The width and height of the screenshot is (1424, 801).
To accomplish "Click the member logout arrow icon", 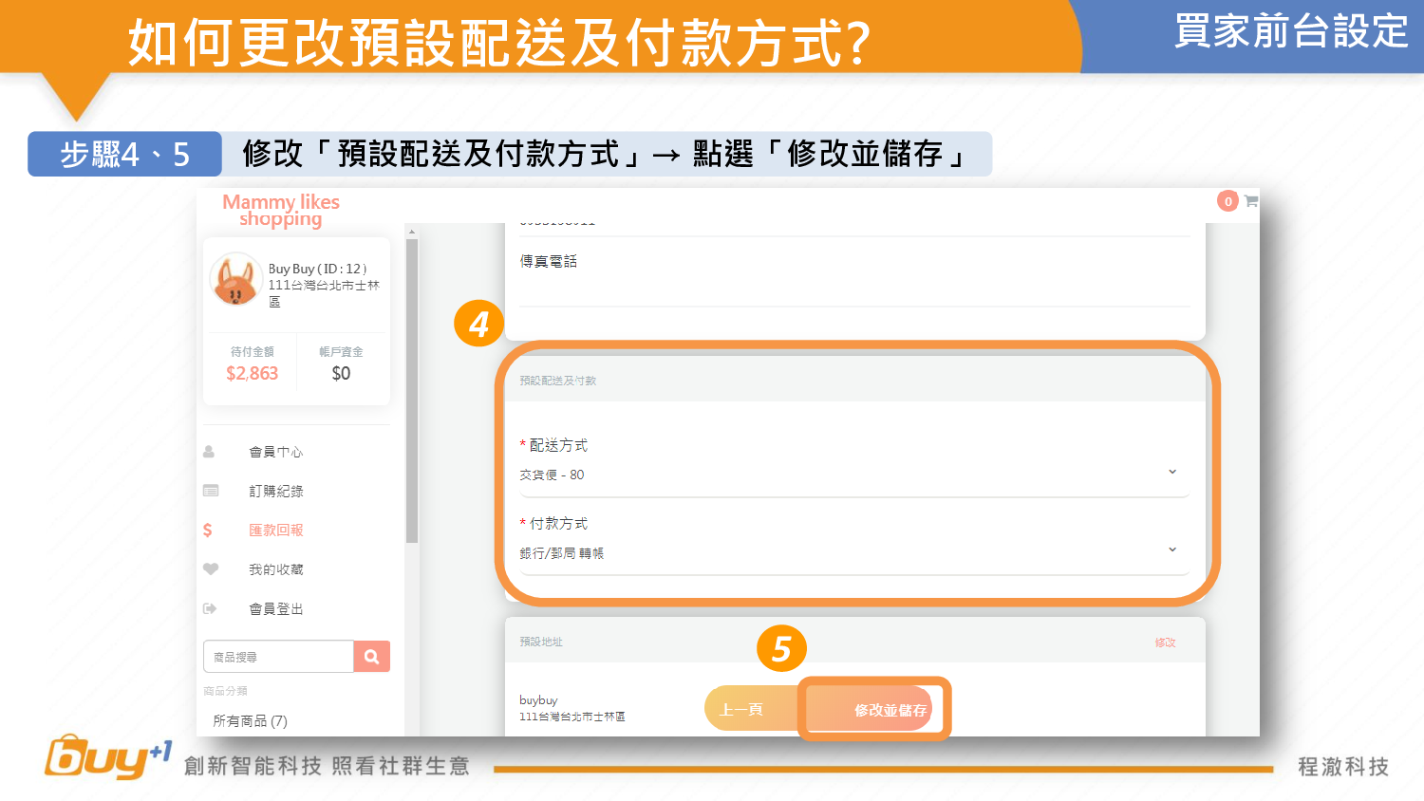I will (210, 608).
